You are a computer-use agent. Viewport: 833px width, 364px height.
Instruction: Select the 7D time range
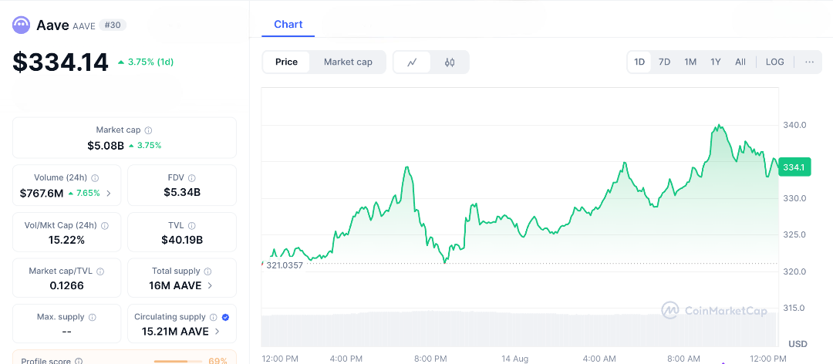click(x=665, y=62)
